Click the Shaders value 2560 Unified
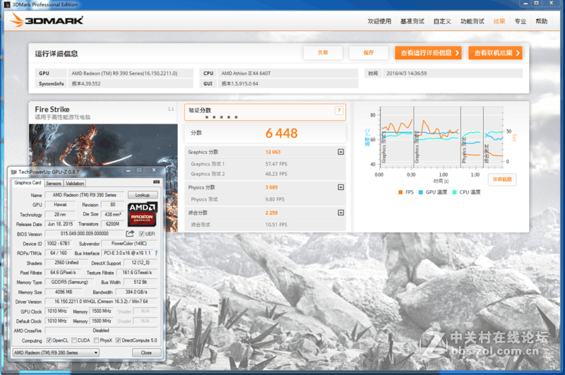The image size is (565, 375). 66,263
